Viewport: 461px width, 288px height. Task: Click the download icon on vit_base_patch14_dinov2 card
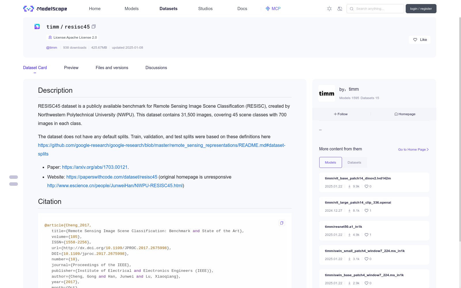[349, 186]
